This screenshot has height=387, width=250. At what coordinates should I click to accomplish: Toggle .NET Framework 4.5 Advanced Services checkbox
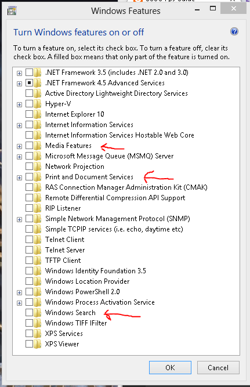(x=29, y=83)
